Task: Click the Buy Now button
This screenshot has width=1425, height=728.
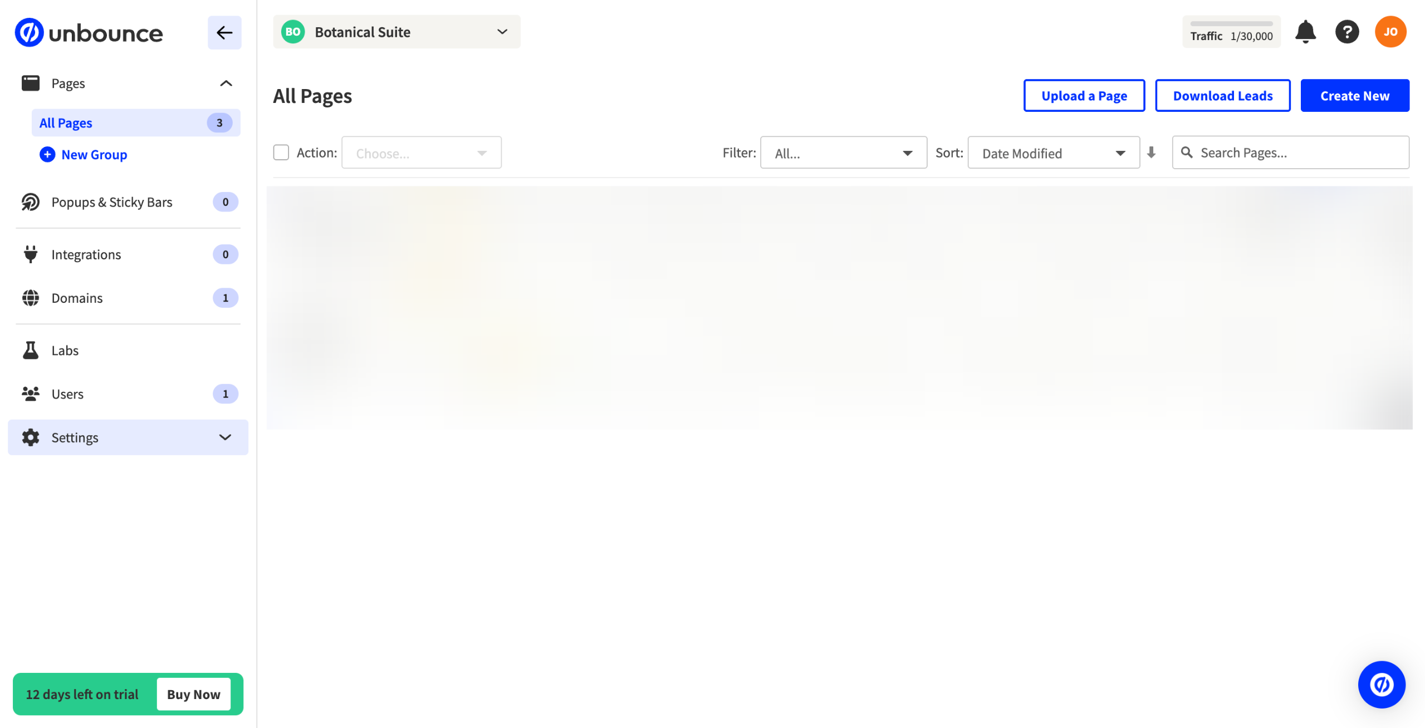Action: point(193,694)
